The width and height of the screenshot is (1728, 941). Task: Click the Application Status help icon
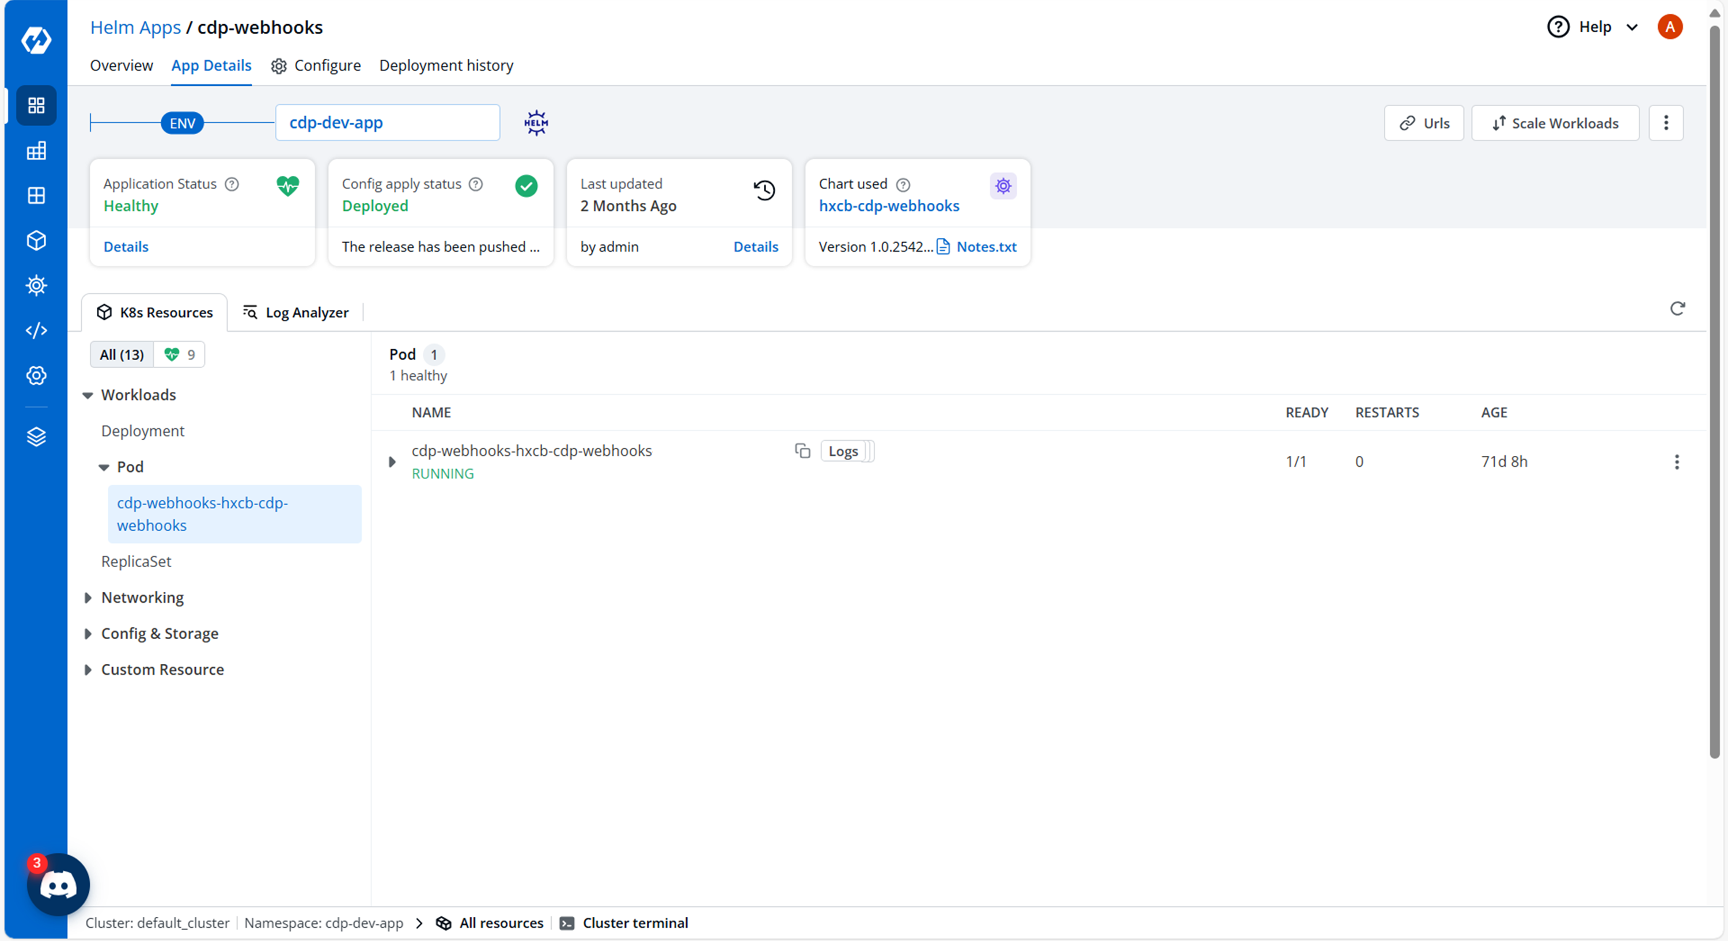pos(232,184)
